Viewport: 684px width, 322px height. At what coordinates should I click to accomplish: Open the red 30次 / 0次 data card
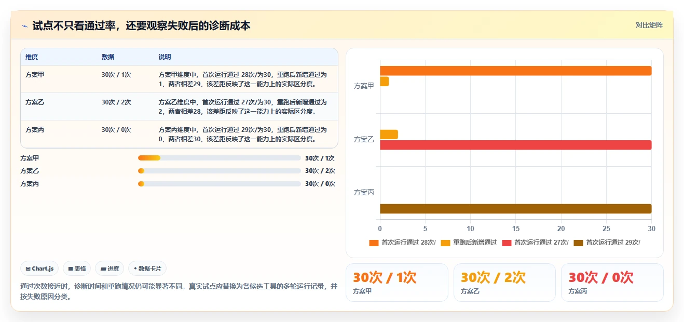(612, 283)
